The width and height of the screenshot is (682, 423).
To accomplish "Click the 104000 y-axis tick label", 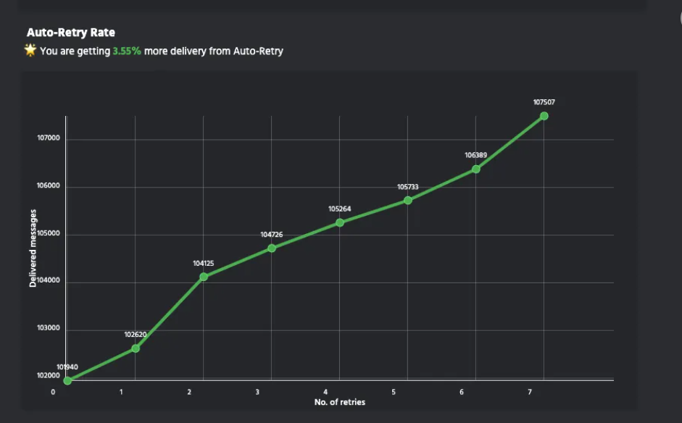I will coord(49,282).
